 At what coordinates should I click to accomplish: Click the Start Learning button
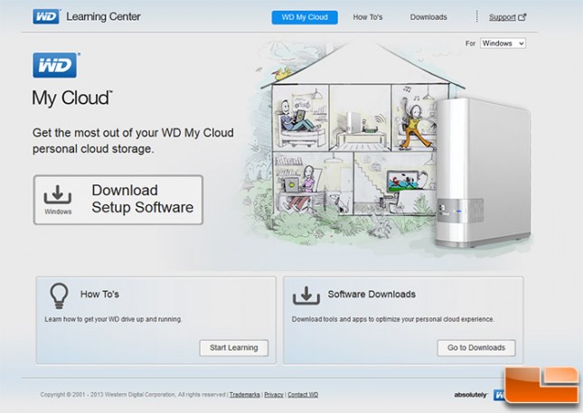click(233, 348)
